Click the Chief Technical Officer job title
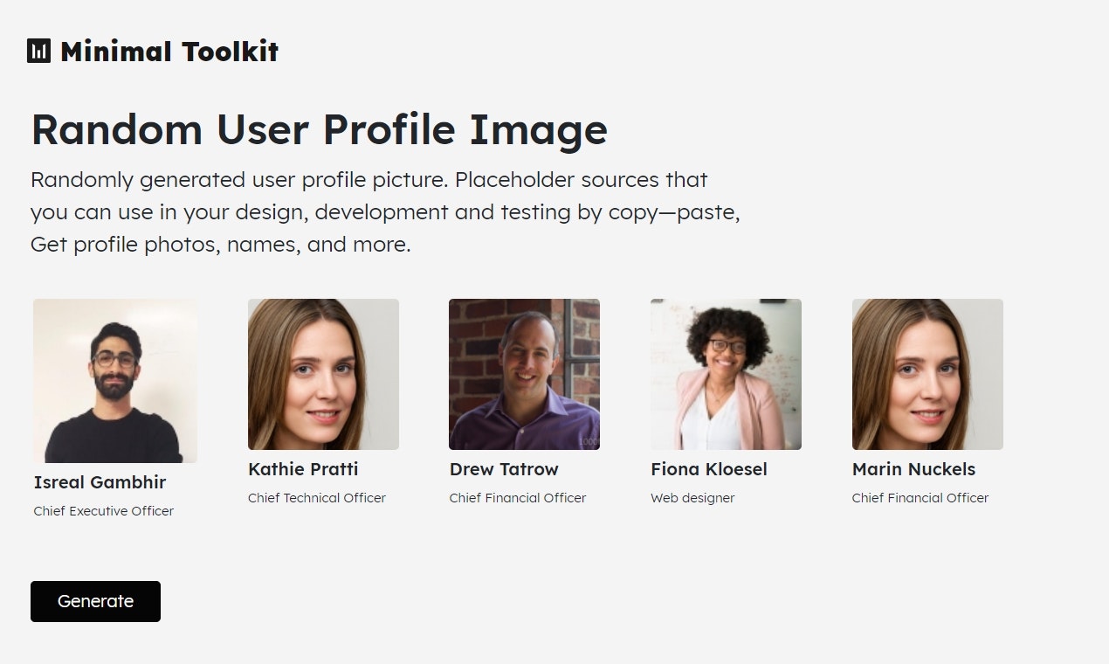Screen dimensions: 1109x664 (x=317, y=498)
